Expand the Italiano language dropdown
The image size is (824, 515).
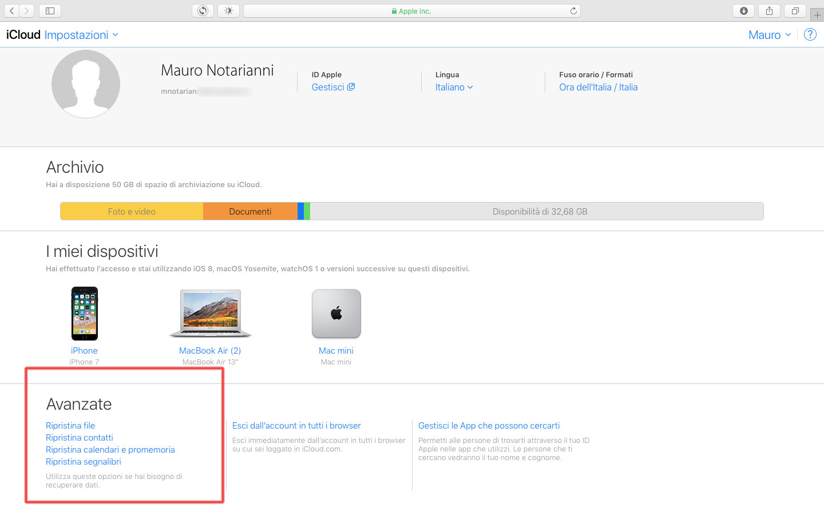click(x=454, y=87)
